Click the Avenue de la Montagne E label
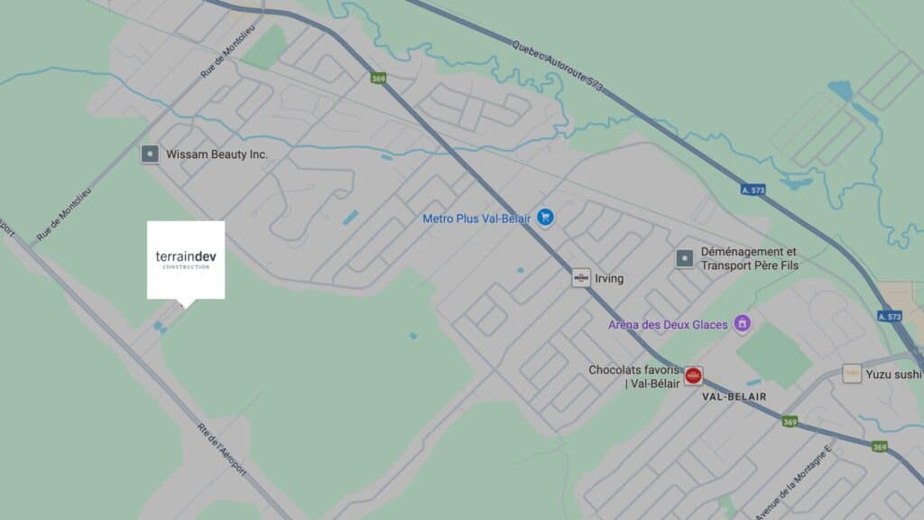924x520 pixels. [x=793, y=482]
